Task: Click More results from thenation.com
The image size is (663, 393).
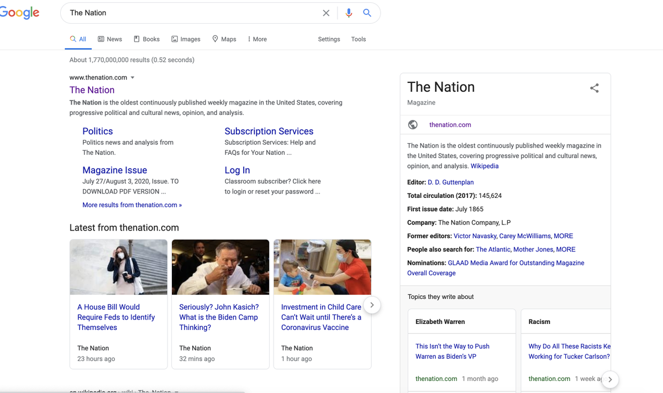Action: (132, 205)
